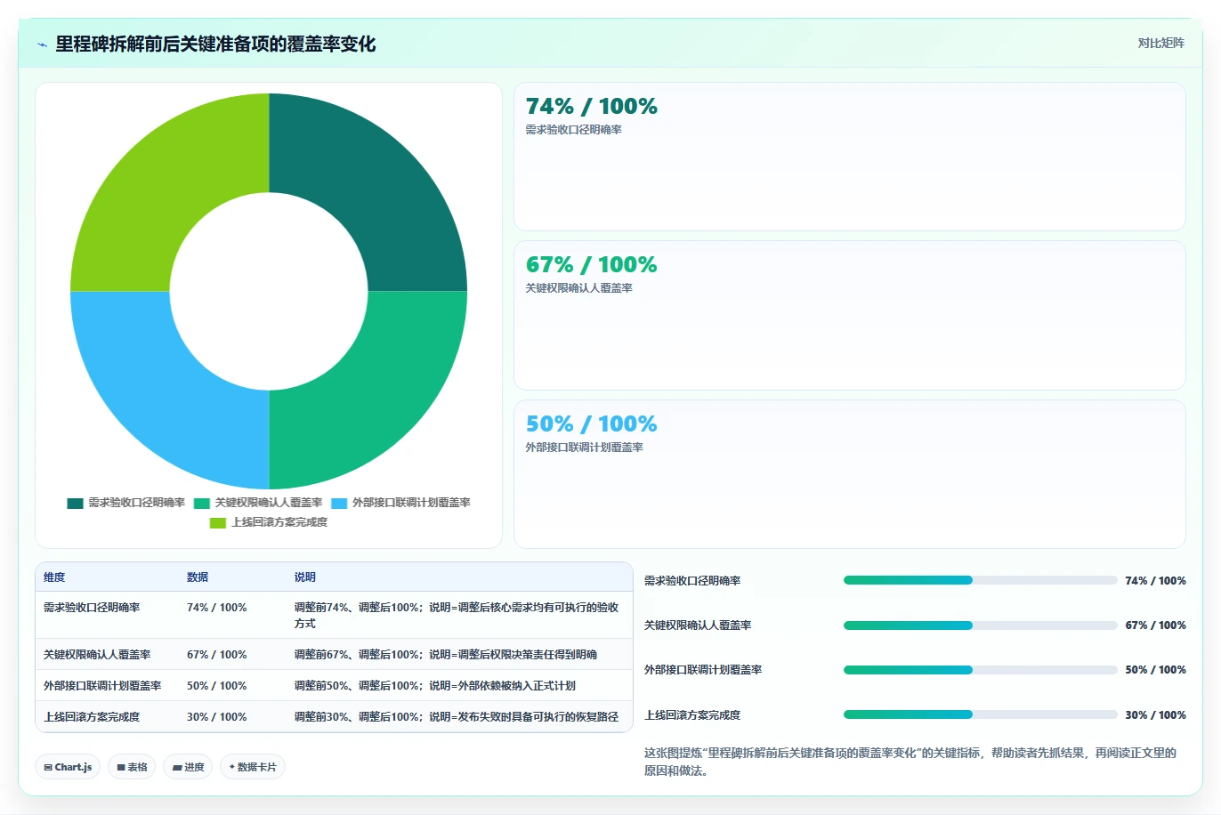Select the 74% / 100% metric card
Viewport: 1221px width, 815px height.
point(850,157)
